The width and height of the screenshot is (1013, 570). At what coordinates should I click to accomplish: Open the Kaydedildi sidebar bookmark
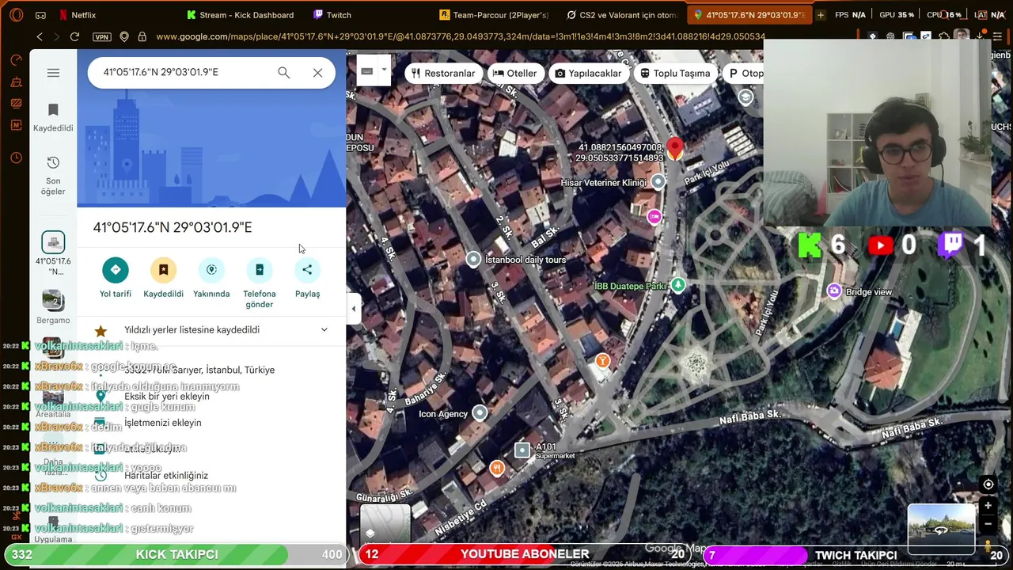[x=53, y=117]
